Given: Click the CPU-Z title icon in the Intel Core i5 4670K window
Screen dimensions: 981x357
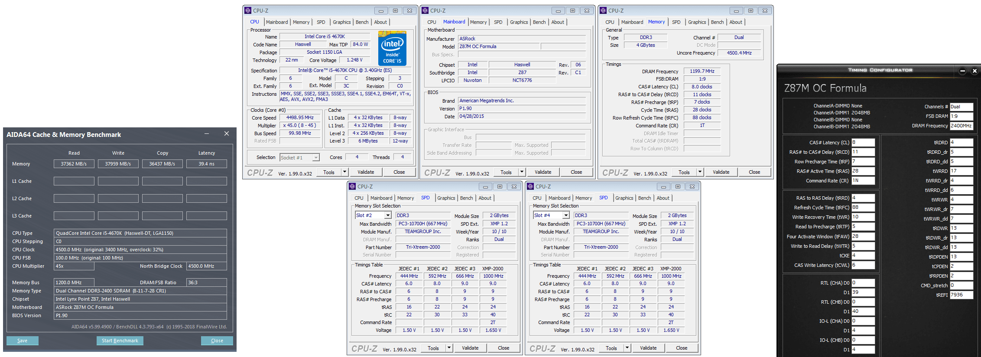Looking at the screenshot, I should pos(248,10).
